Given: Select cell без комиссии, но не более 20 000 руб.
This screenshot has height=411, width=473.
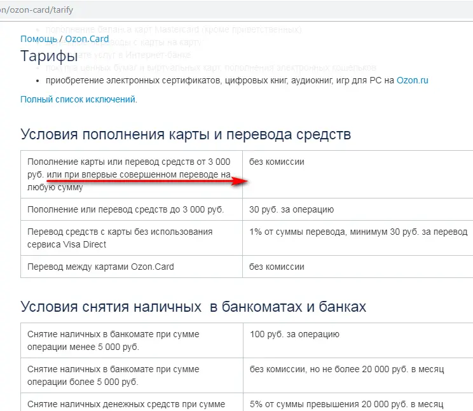Looking at the screenshot, I should click(358, 375).
